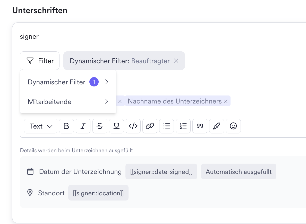The height and width of the screenshot is (224, 306).
Task: Click the Unterschriften heading
Action: 40,10
